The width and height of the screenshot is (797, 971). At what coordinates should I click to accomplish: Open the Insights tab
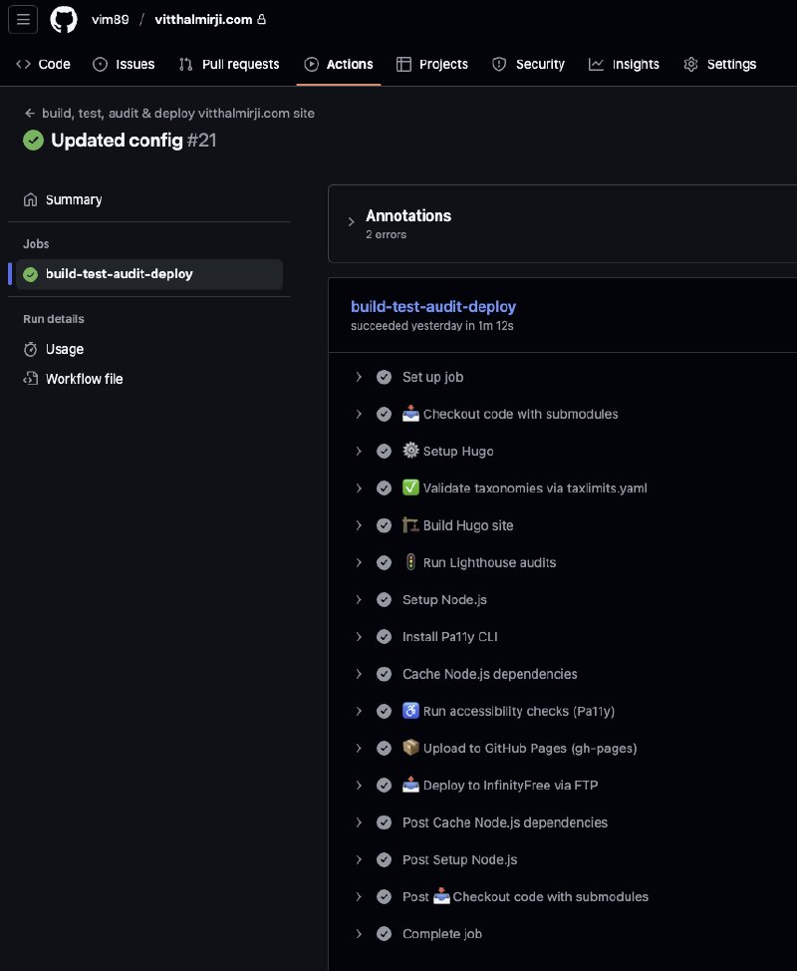[624, 65]
